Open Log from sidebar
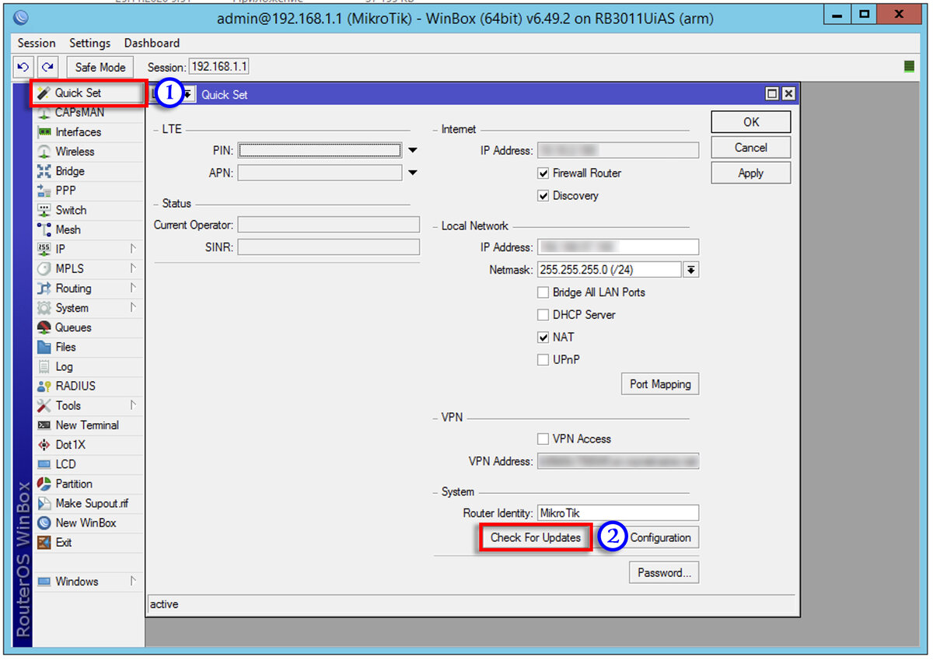The width and height of the screenshot is (933, 661). click(64, 366)
